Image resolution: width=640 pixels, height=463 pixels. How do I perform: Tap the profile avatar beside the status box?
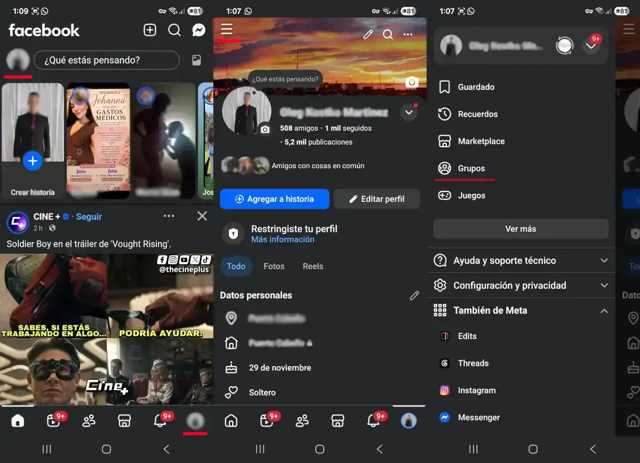18,60
